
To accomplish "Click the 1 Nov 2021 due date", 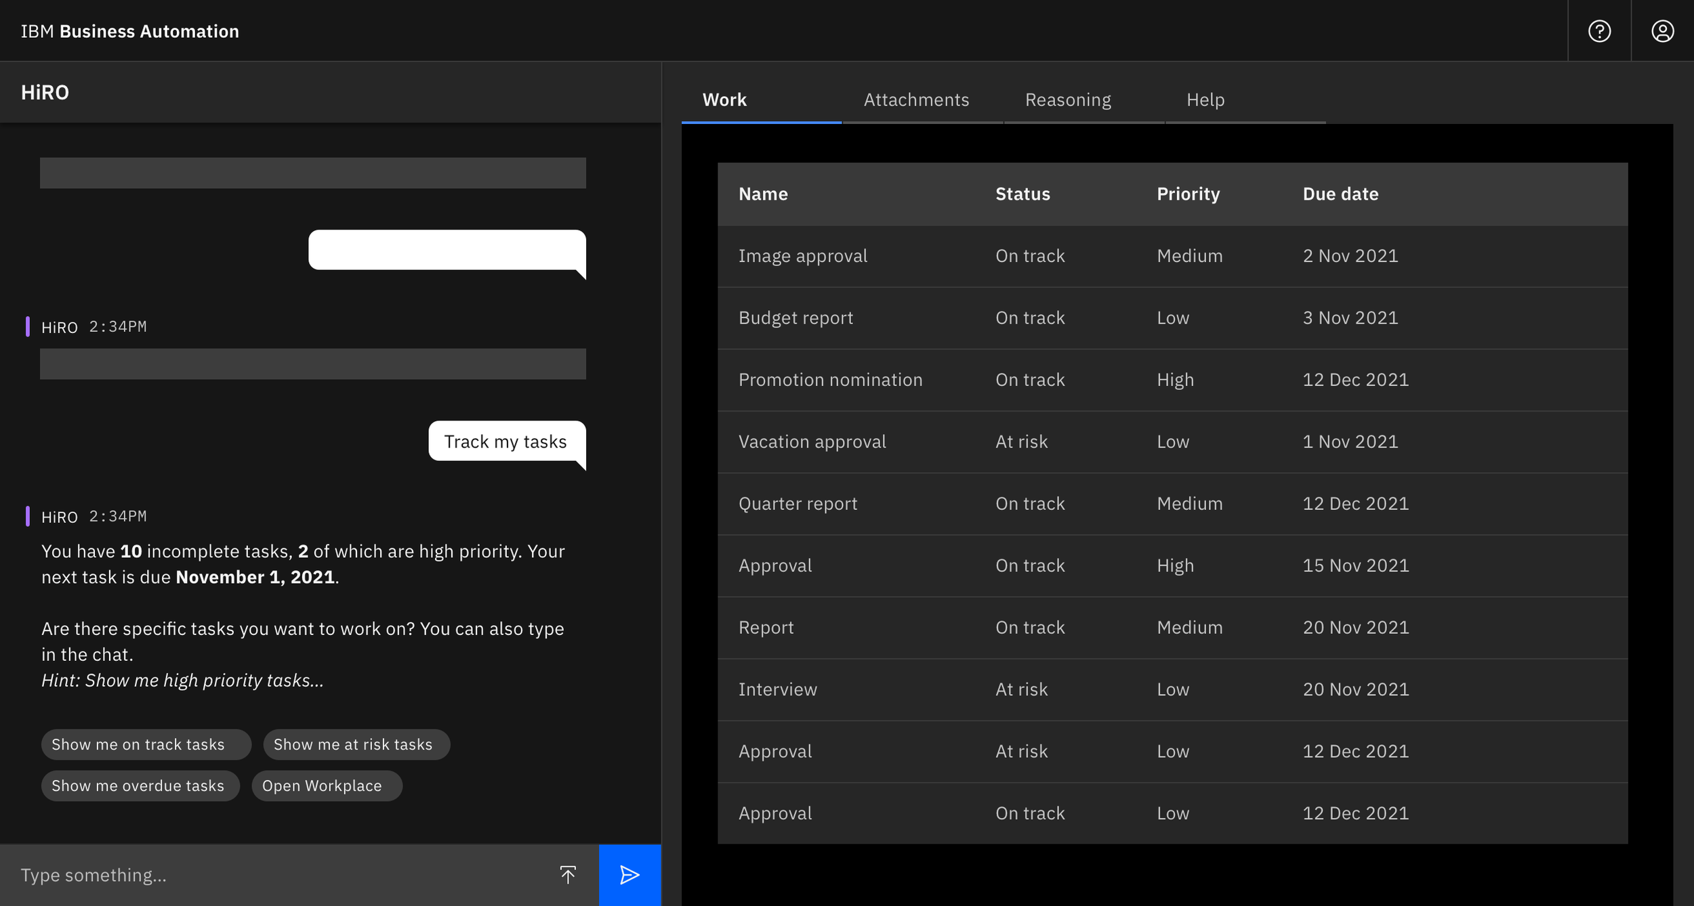I will (x=1350, y=441).
